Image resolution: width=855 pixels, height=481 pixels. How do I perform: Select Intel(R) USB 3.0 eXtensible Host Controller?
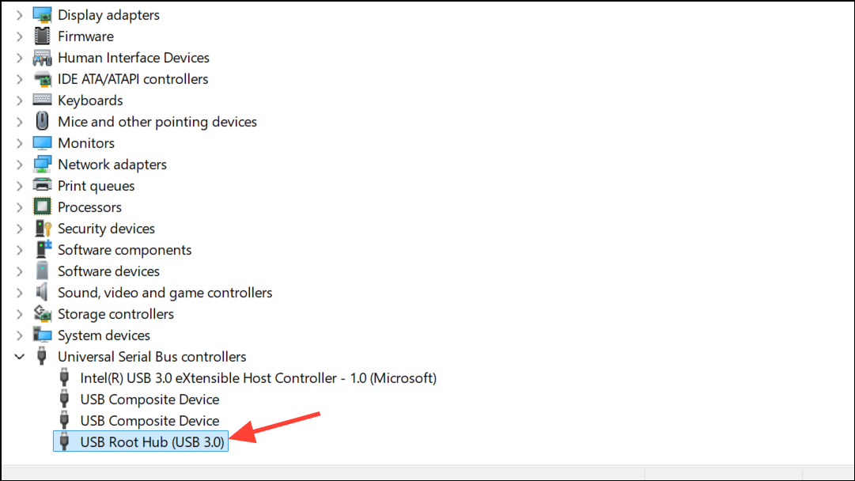coord(258,378)
